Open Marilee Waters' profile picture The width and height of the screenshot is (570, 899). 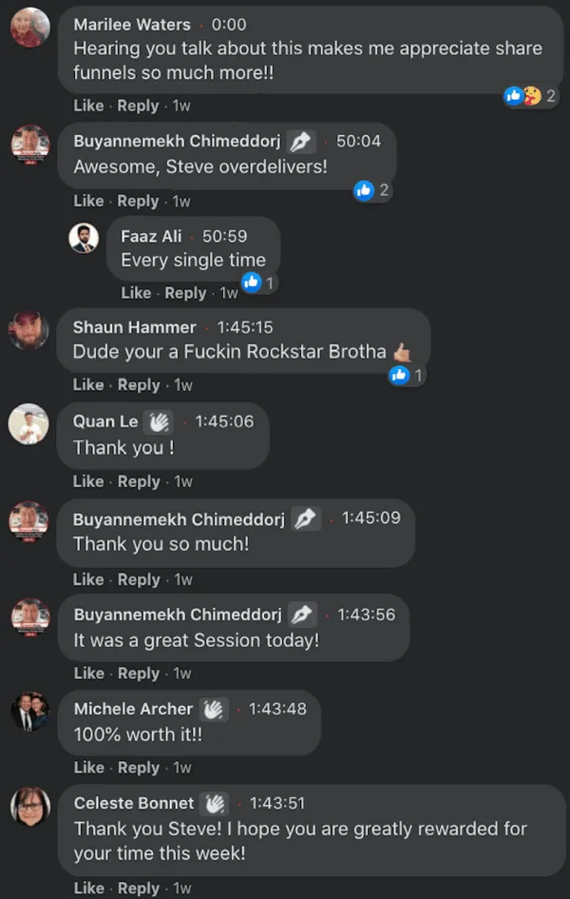point(30,27)
